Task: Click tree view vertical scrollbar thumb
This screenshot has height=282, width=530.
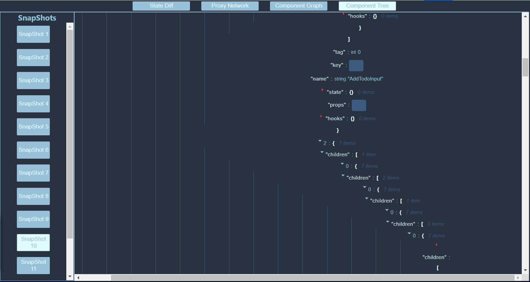Action: tap(525, 67)
